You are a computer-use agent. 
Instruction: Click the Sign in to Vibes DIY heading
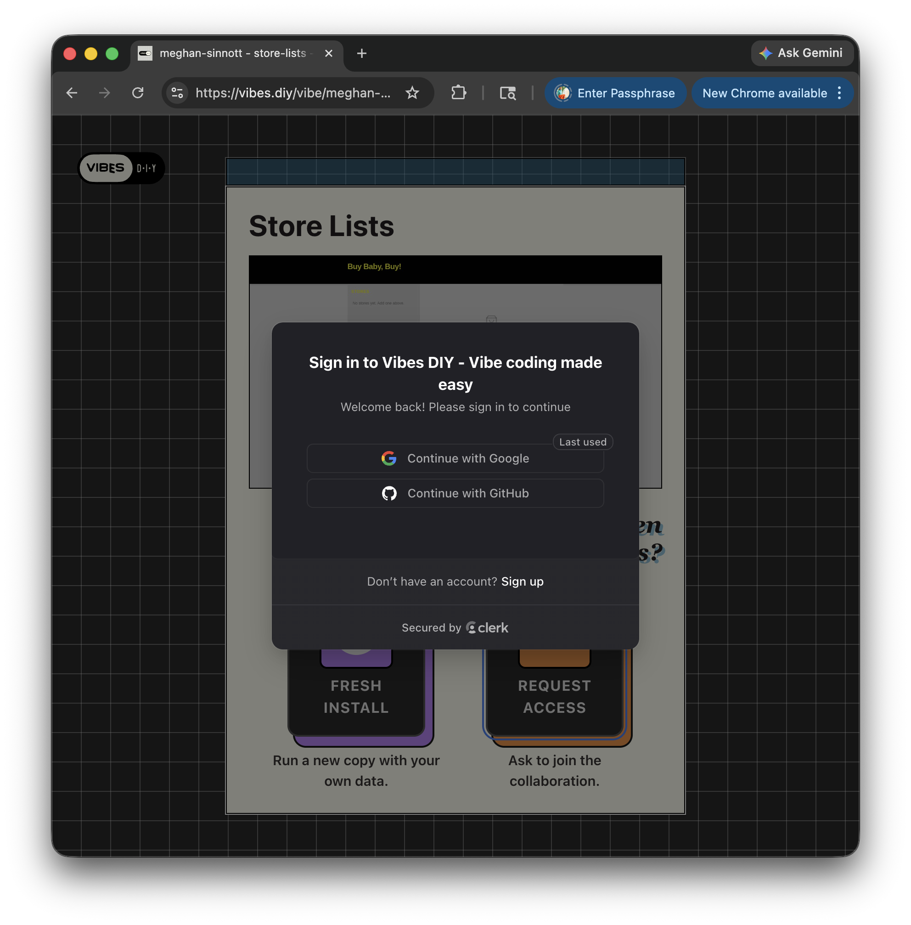coord(455,373)
